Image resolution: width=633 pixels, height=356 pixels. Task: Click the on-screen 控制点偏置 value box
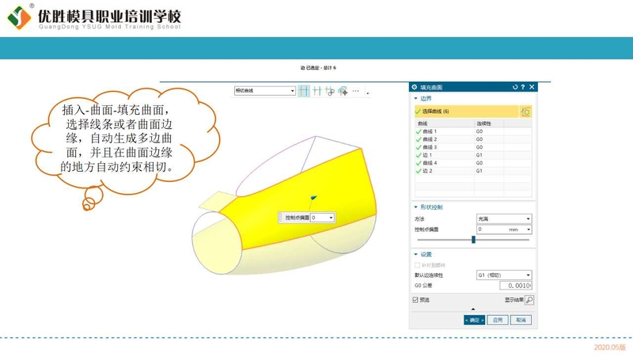[x=320, y=218]
